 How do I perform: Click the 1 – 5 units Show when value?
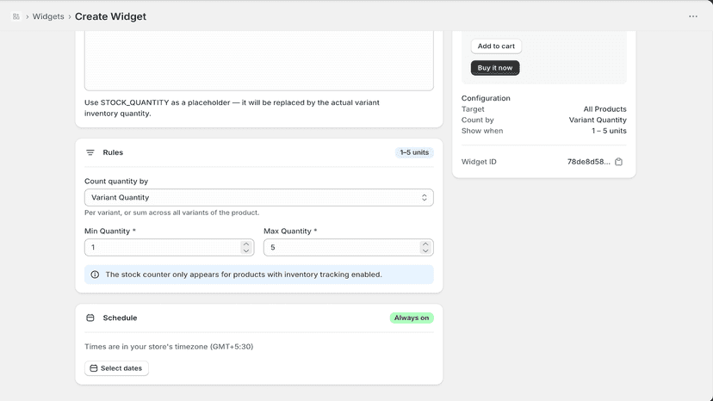pos(609,131)
